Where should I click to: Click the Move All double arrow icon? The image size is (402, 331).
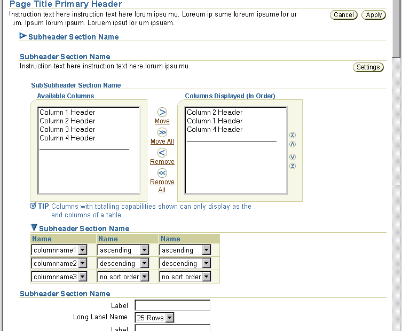point(162,132)
